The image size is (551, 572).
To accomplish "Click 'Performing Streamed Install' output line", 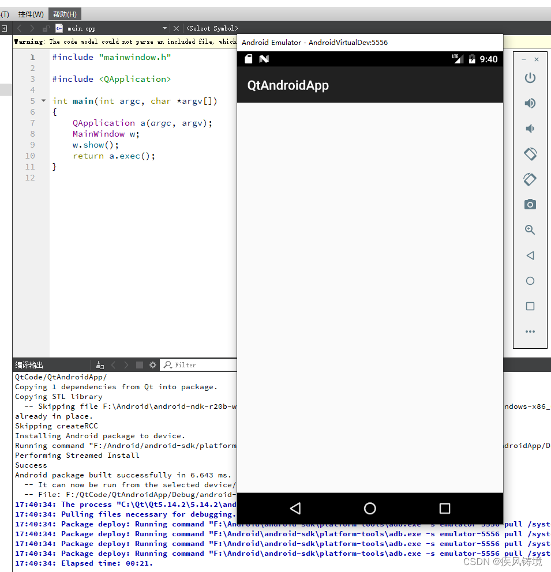I will coord(77,456).
